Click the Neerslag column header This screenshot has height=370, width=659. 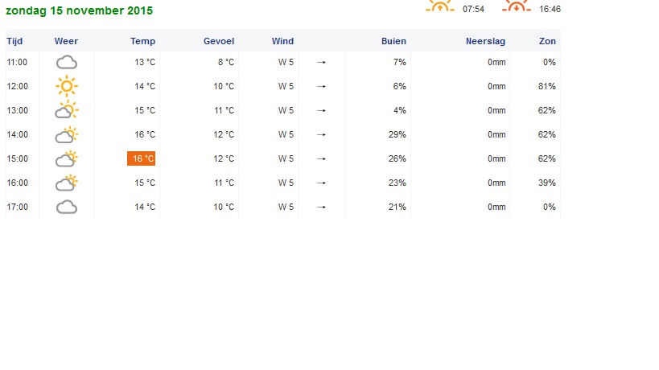(x=485, y=41)
